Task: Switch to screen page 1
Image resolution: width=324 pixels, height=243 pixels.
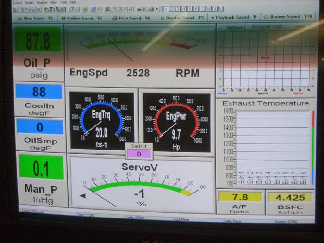Action: point(166,8)
